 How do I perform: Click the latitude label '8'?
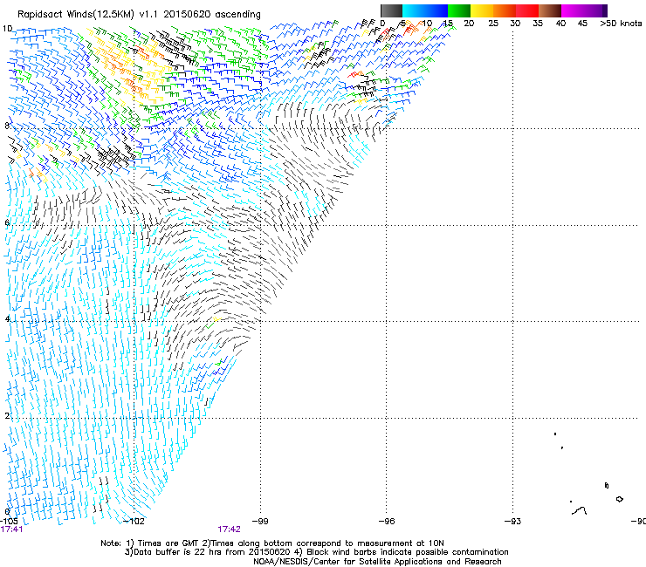click(7, 126)
